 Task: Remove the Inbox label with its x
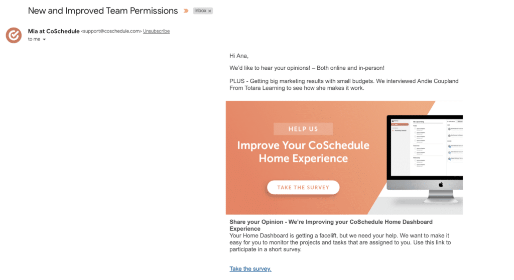[210, 11]
